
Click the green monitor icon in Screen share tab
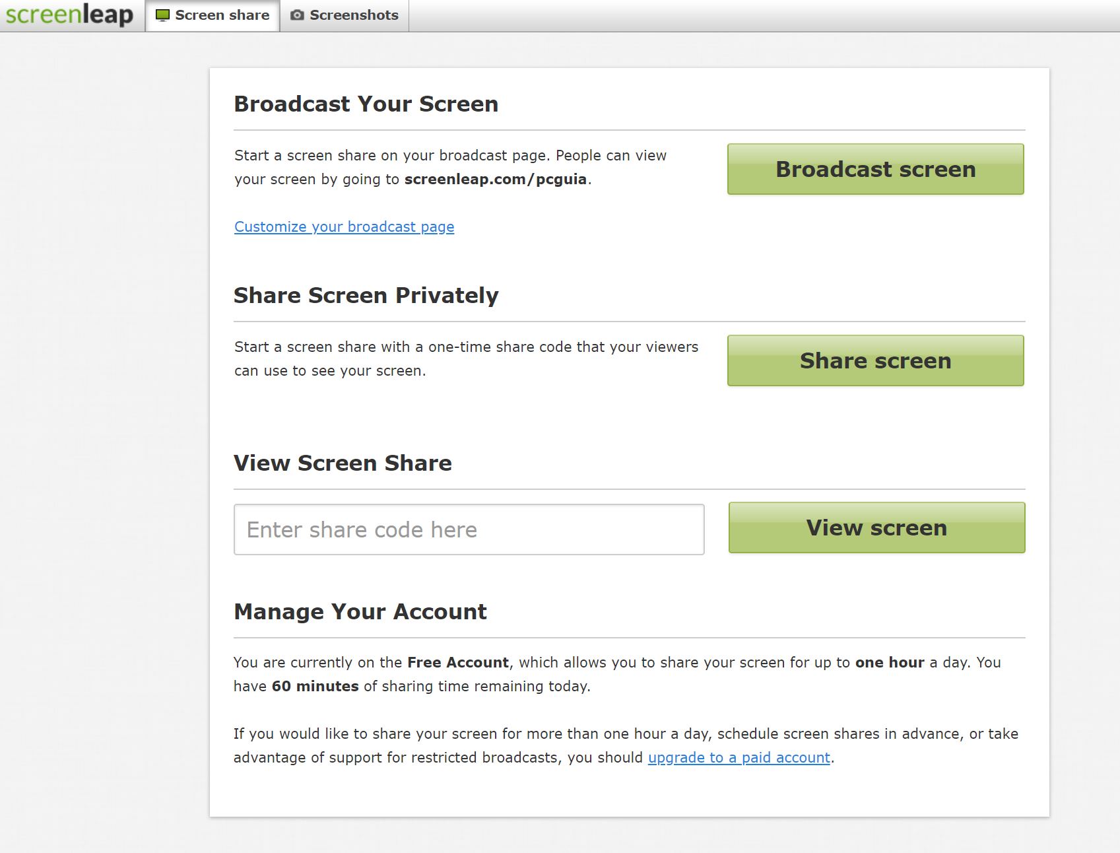[x=162, y=15]
